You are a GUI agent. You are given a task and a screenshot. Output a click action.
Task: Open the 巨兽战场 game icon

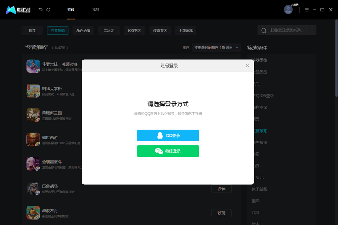coord(33,188)
